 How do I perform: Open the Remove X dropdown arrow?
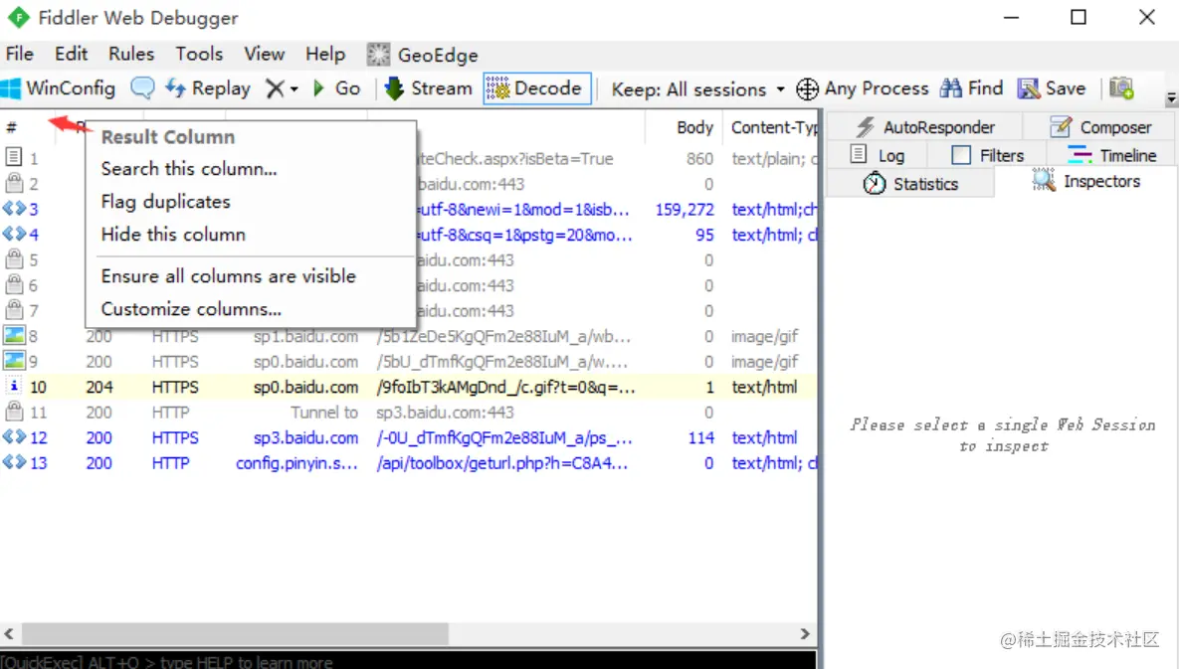(x=294, y=89)
